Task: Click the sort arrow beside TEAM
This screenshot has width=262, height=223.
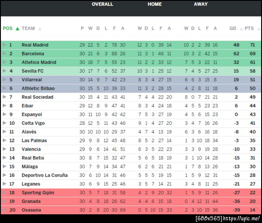Action: (40, 29)
